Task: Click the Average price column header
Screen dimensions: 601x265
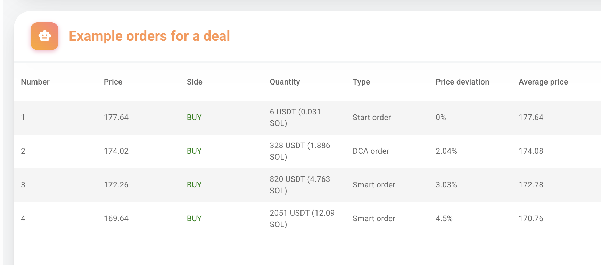Action: [543, 82]
